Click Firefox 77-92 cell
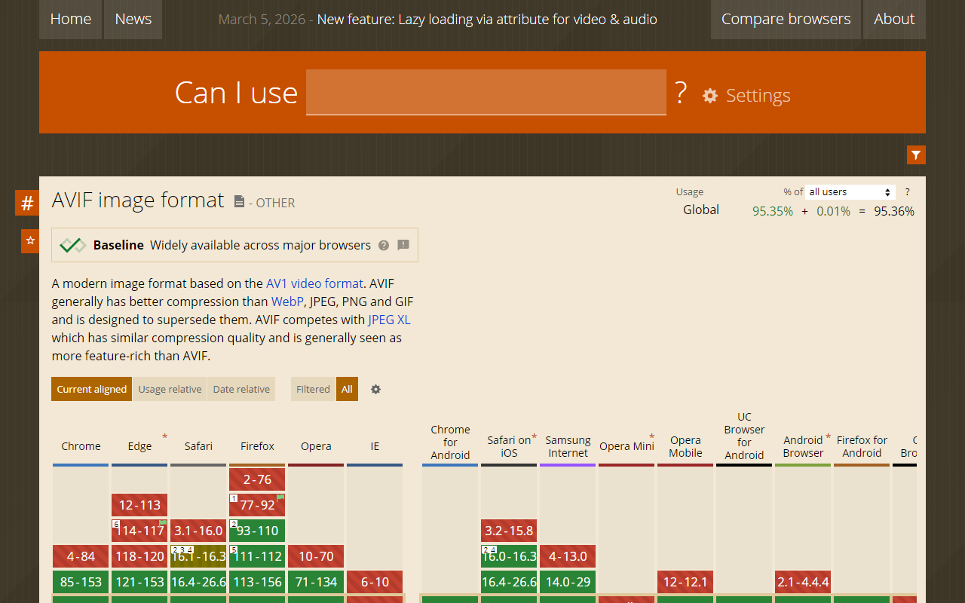 [x=257, y=505]
